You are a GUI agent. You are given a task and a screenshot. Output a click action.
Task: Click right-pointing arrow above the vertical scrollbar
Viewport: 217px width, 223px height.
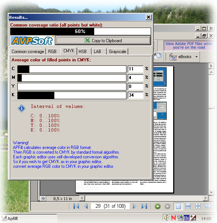[211, 66]
